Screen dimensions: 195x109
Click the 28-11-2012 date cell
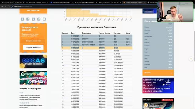(75, 39)
